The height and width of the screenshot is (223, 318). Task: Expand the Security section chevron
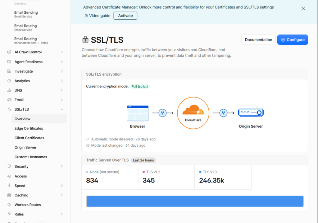coord(62,166)
